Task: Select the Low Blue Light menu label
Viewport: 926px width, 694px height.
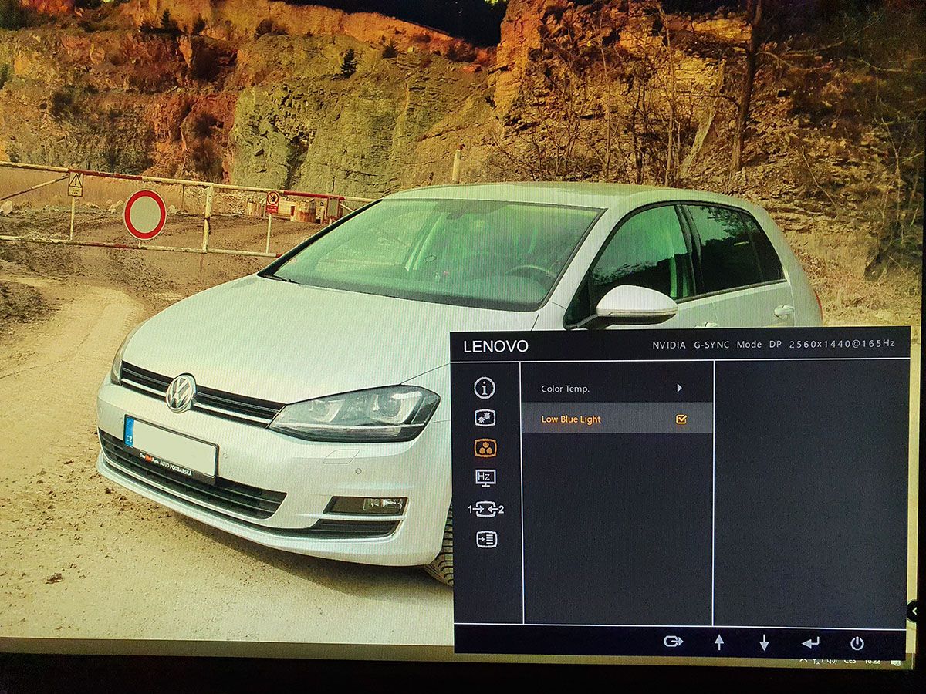Action: (571, 419)
